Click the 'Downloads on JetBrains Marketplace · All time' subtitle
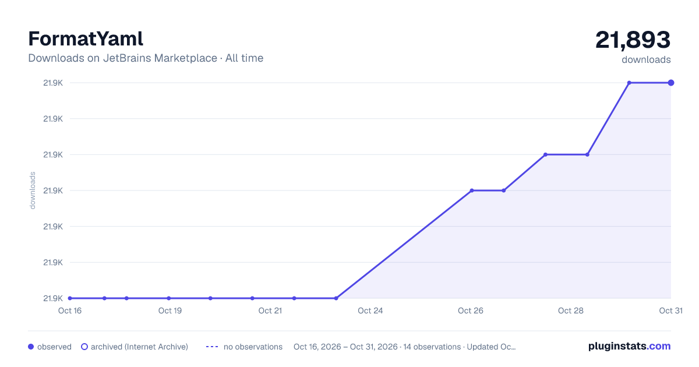This screenshot has width=699, height=367. point(146,58)
